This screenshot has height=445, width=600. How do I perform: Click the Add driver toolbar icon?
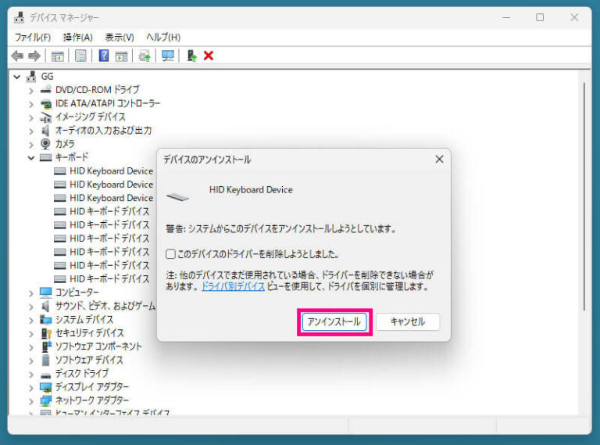click(191, 56)
